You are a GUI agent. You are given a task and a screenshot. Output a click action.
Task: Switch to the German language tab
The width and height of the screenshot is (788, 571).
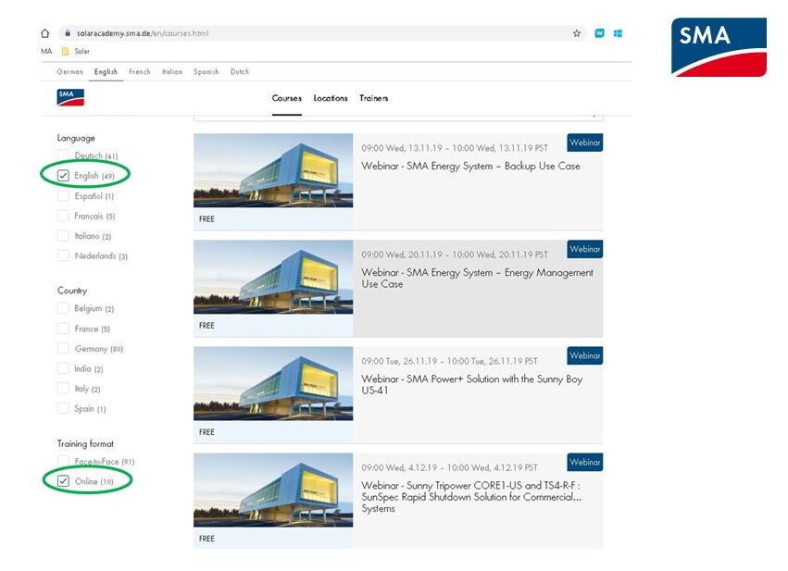point(69,72)
